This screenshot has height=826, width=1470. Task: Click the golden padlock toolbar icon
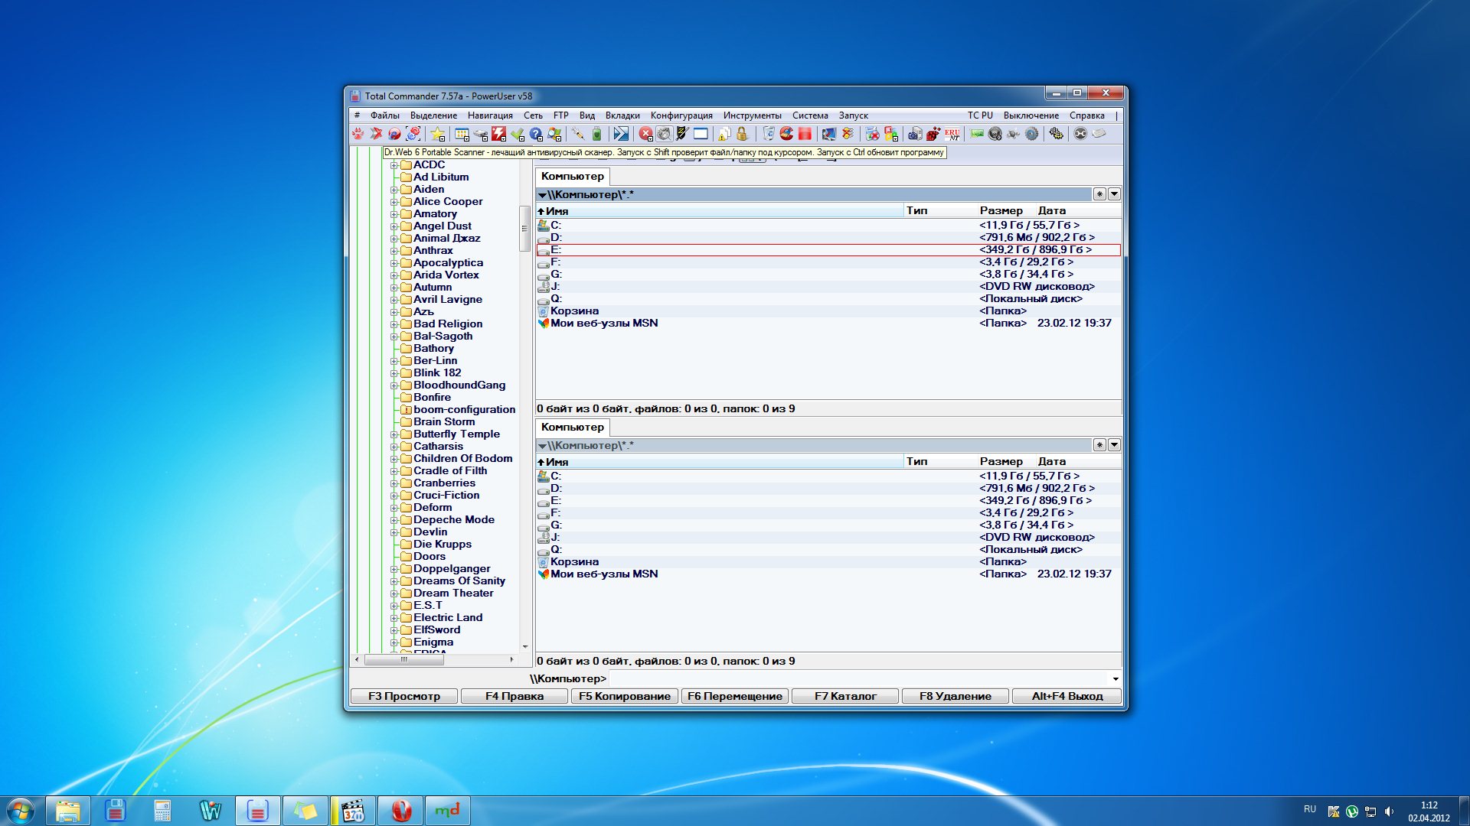[x=742, y=134]
